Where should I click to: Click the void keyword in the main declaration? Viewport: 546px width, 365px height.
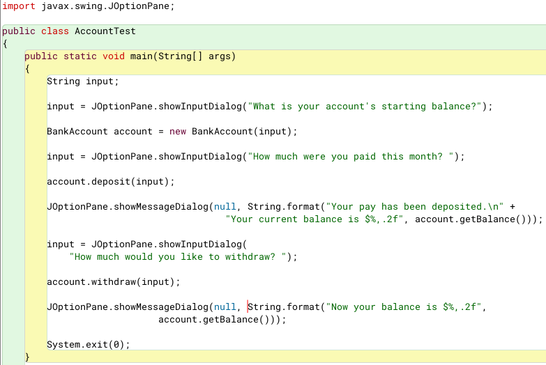114,56
